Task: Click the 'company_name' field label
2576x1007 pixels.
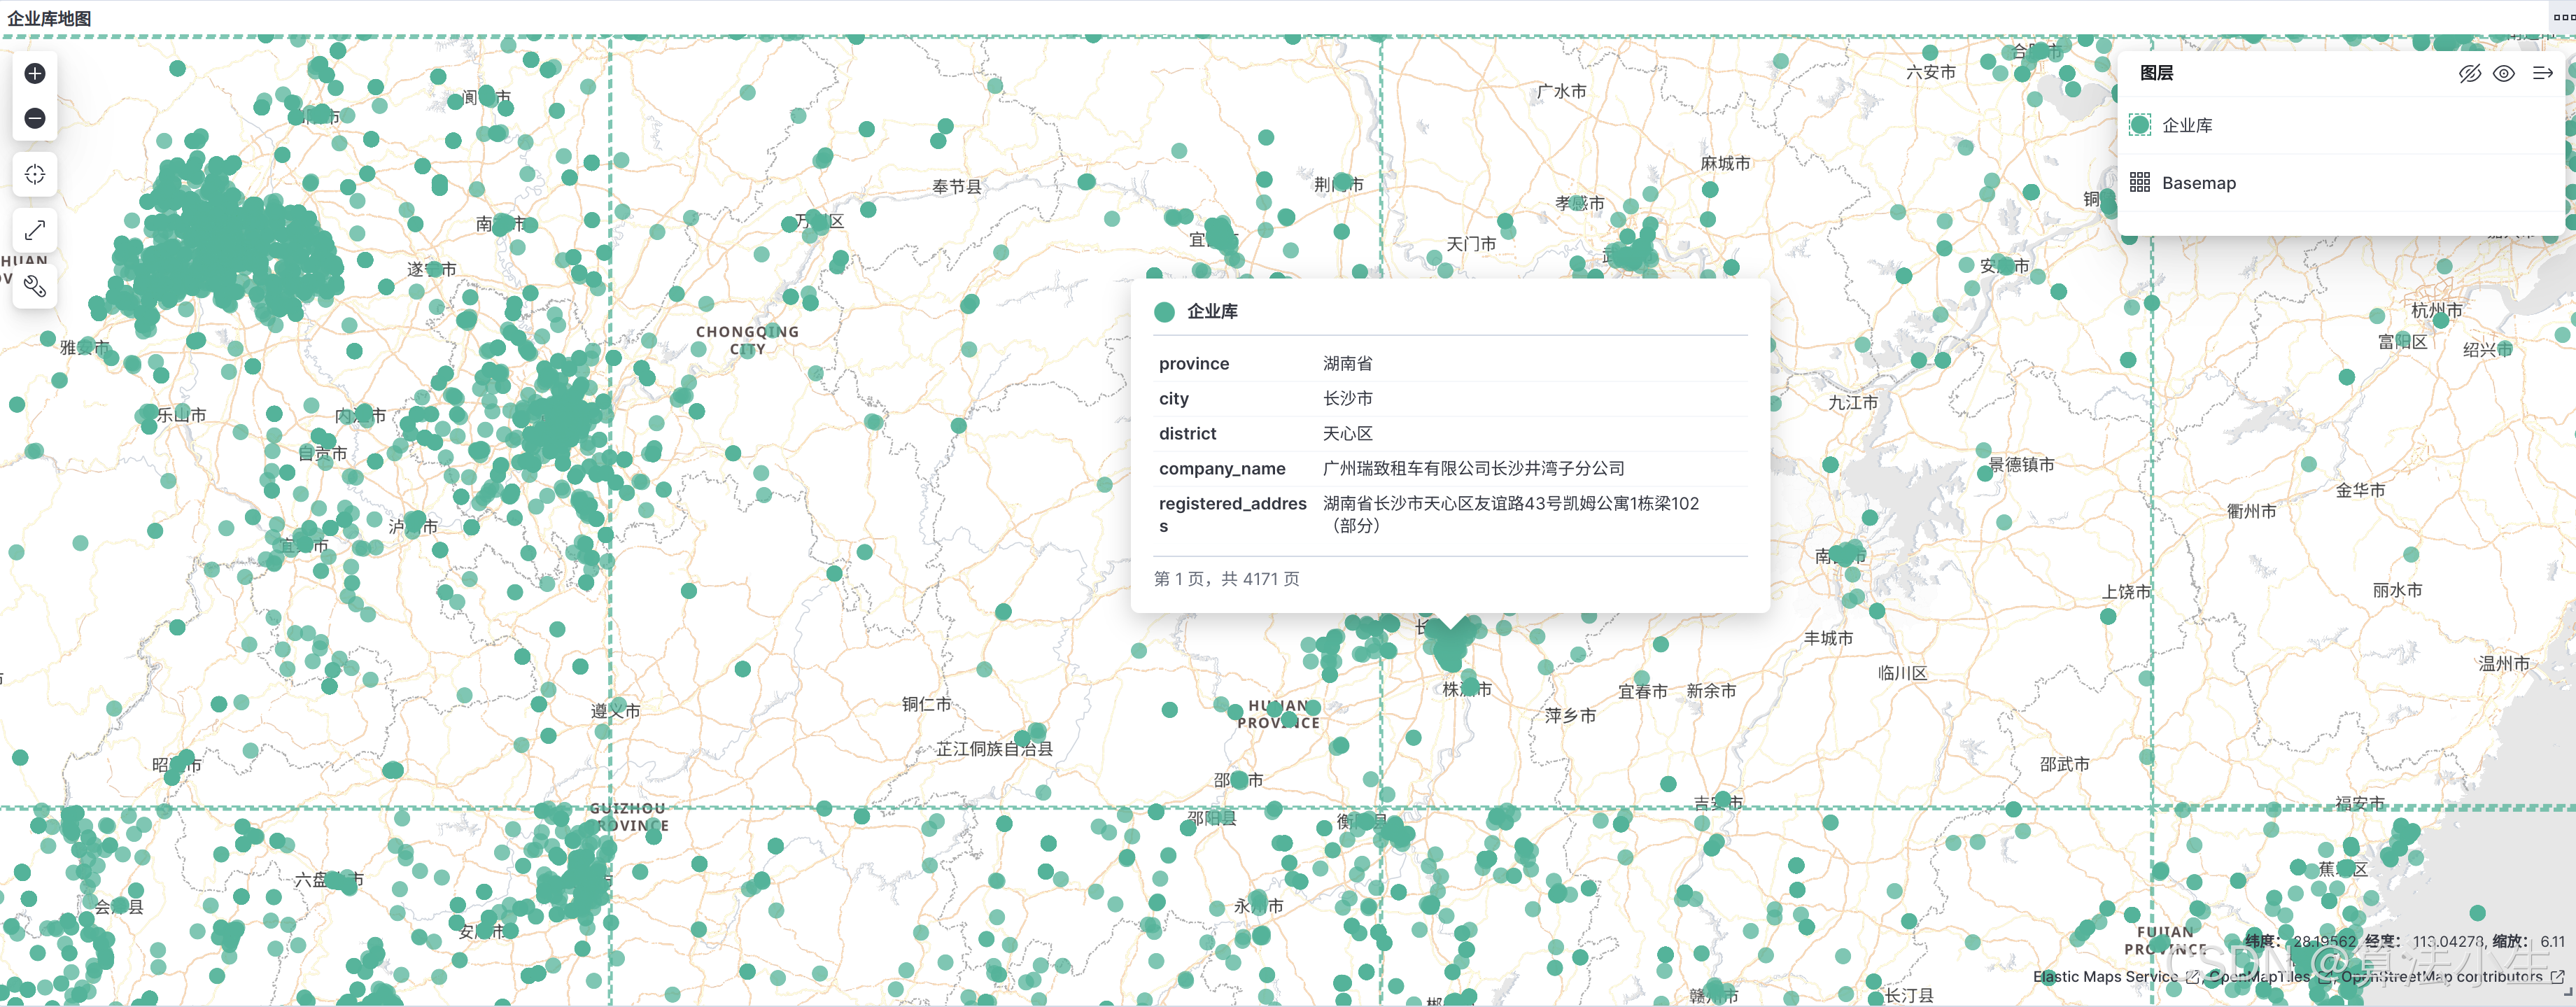Action: [1222, 468]
